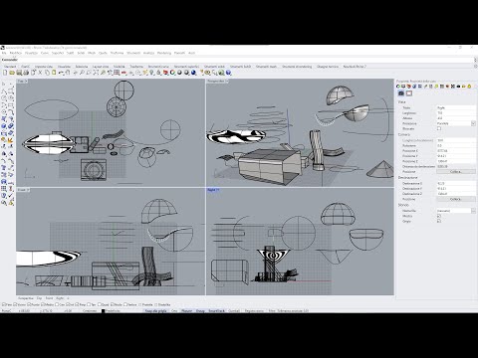Click the Cut scissors icon
The height and width of the screenshot is (358, 478).
click(40, 73)
